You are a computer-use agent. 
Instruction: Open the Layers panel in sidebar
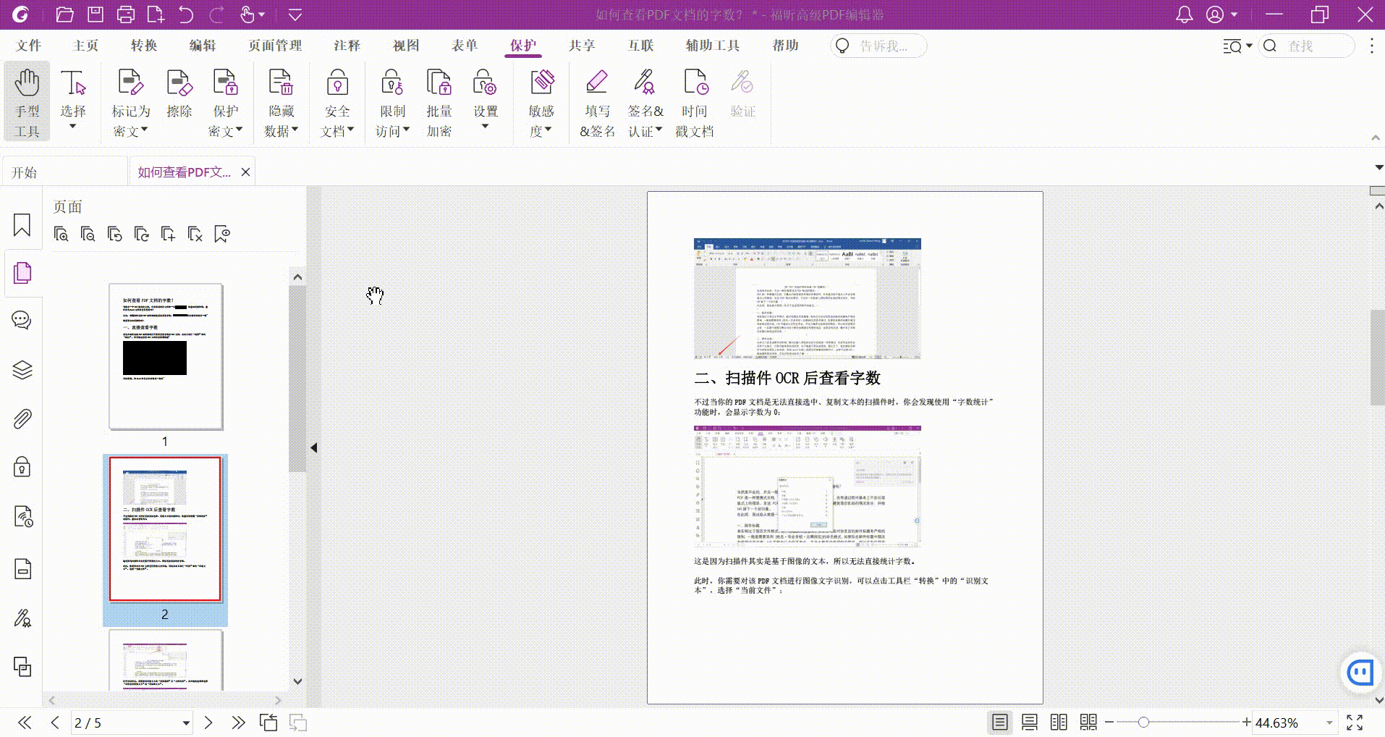pos(22,370)
